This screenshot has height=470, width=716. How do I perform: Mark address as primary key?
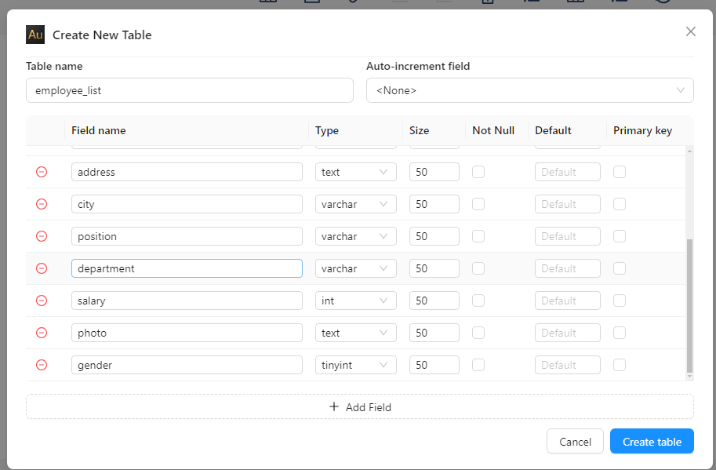(x=620, y=172)
